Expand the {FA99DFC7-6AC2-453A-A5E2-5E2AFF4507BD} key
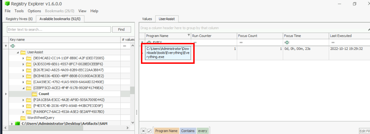The height and width of the screenshot is (134, 370). point(23,111)
